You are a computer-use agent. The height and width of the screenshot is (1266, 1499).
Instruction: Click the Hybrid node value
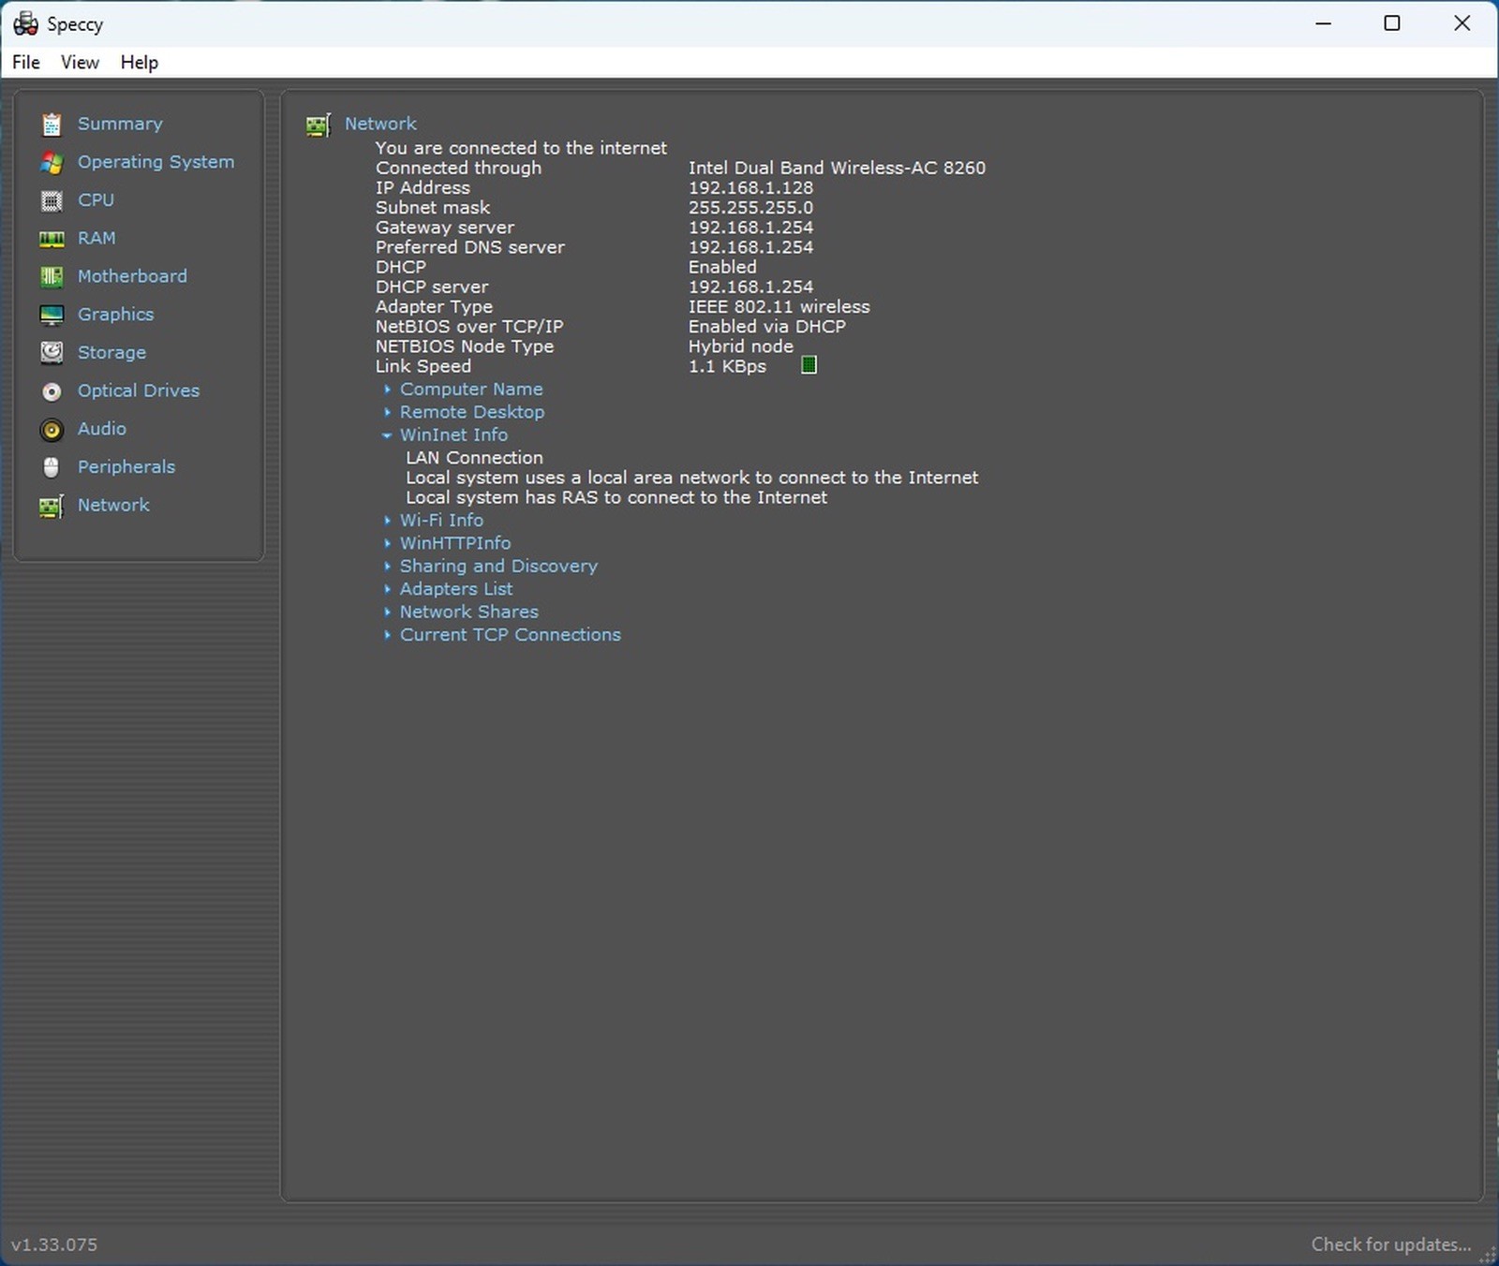click(x=740, y=346)
